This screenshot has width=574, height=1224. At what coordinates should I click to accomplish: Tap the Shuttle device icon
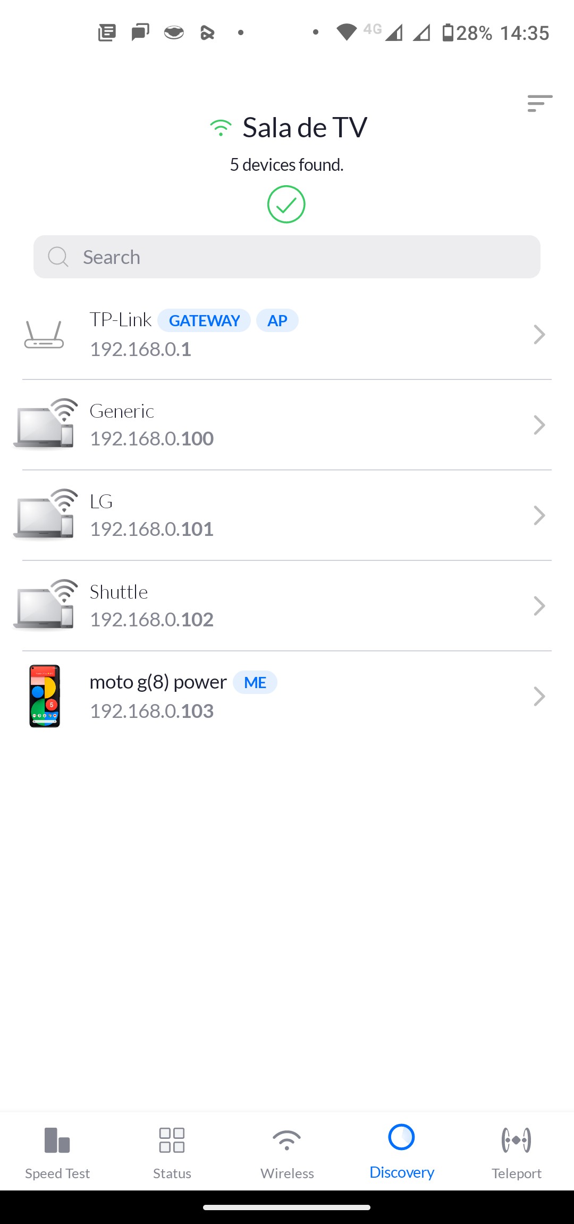click(45, 606)
